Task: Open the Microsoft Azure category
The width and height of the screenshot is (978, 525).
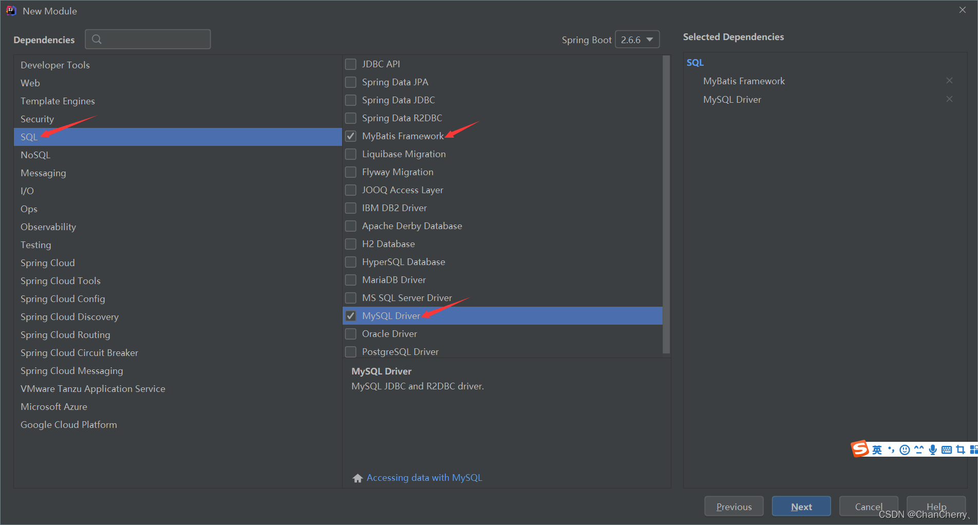Action: 178,407
